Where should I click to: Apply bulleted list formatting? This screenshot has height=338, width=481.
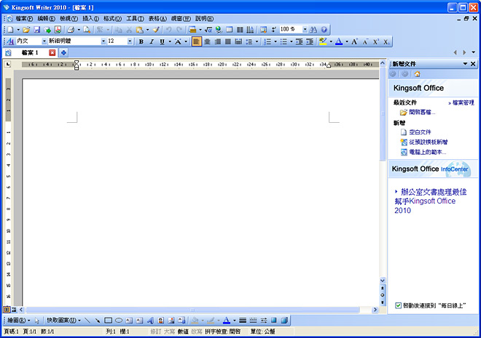[283, 41]
